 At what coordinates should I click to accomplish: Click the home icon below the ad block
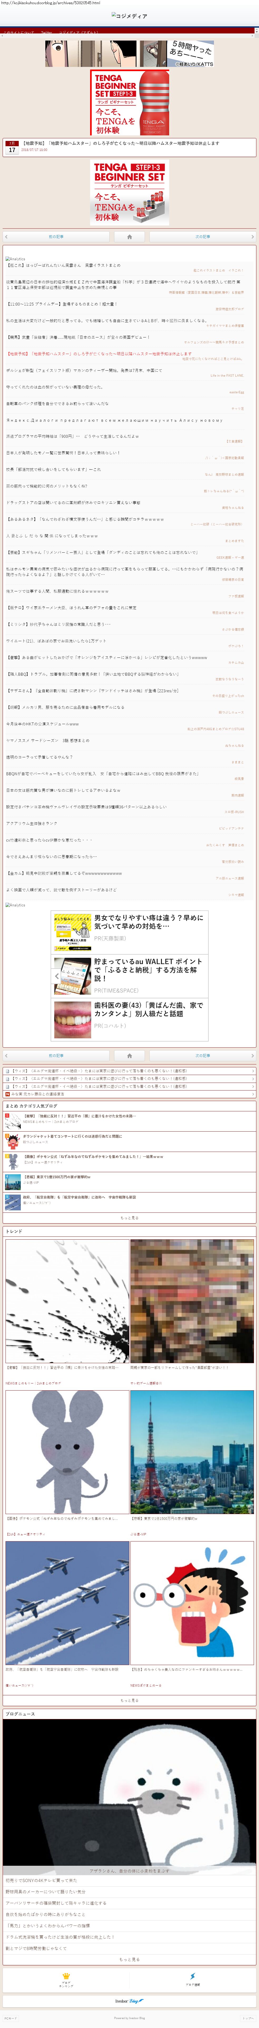(129, 1055)
